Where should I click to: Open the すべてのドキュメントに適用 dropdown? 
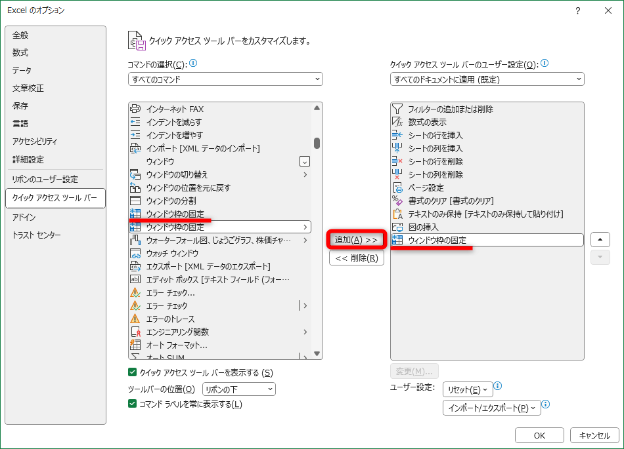click(x=487, y=79)
